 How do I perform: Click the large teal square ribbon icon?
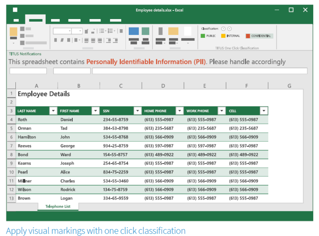(145, 31)
